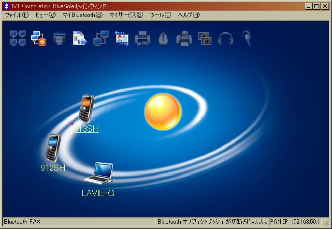Viewport: 332px width, 229px height.
Task: Click the mouse Human Interface Device icon
Action: 163,38
